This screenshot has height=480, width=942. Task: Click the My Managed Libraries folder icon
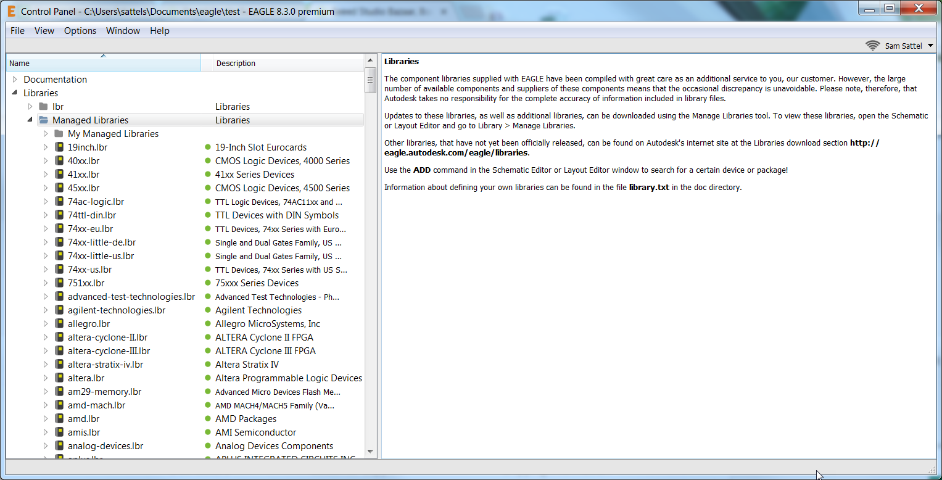[x=59, y=134]
